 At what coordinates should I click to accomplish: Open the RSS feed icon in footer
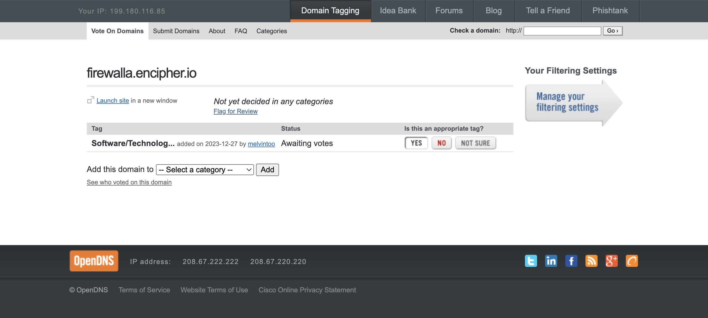(591, 261)
